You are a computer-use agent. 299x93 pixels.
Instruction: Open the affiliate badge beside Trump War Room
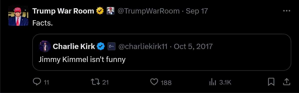click(x=110, y=11)
